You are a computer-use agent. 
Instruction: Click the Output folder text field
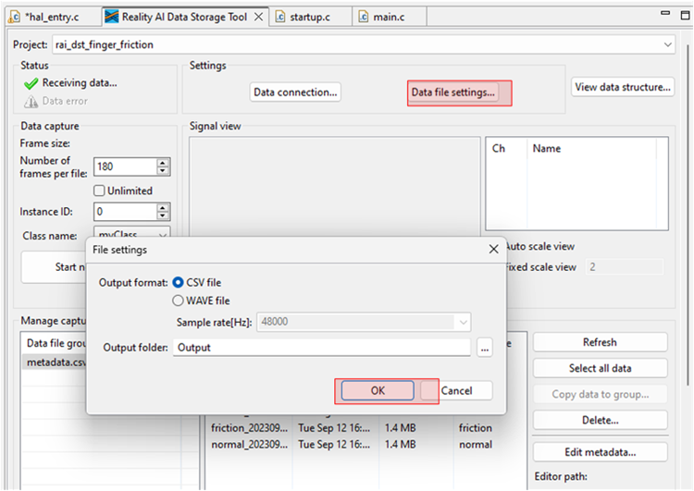(320, 348)
